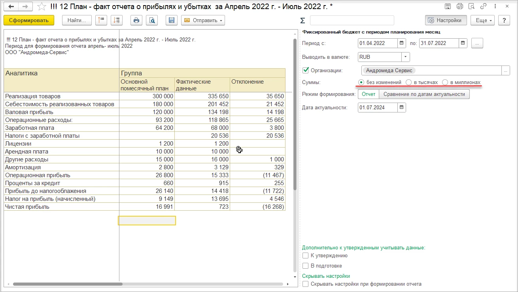Image resolution: width=518 pixels, height=292 pixels.
Task: Click the back navigation arrow
Action: (x=11, y=7)
